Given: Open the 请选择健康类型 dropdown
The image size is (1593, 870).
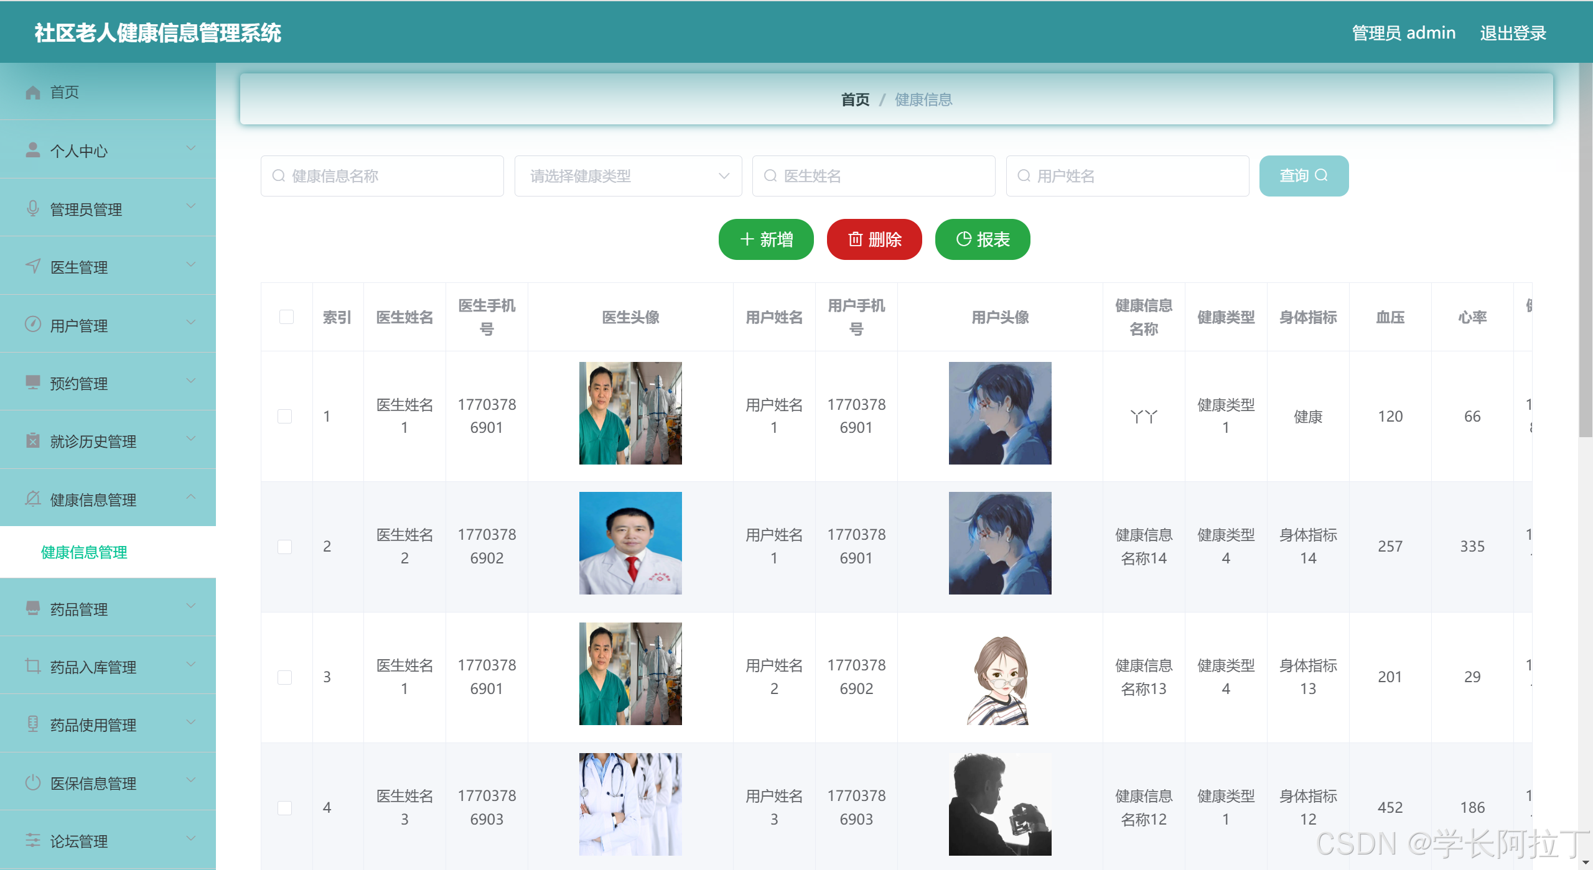Looking at the screenshot, I should coord(627,176).
